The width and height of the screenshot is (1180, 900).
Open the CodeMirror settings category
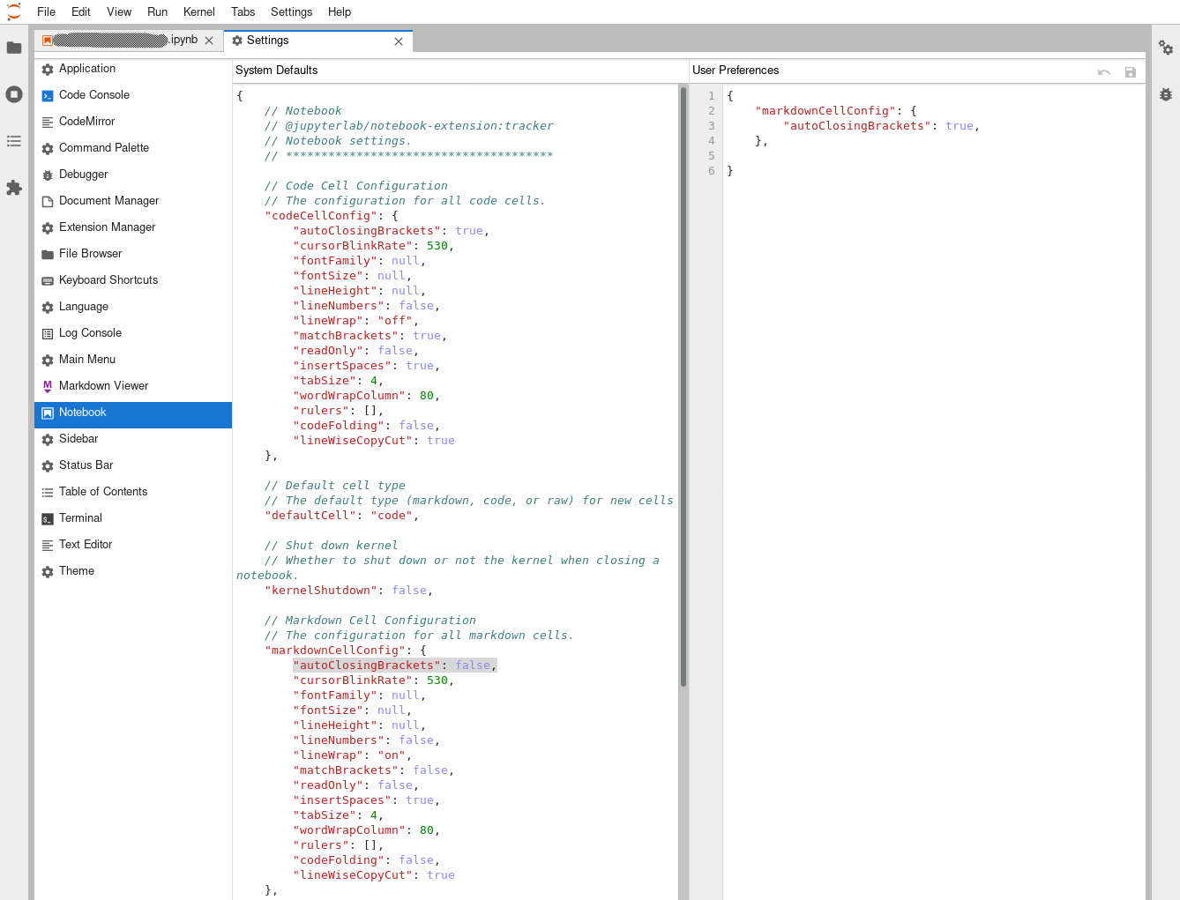85,121
